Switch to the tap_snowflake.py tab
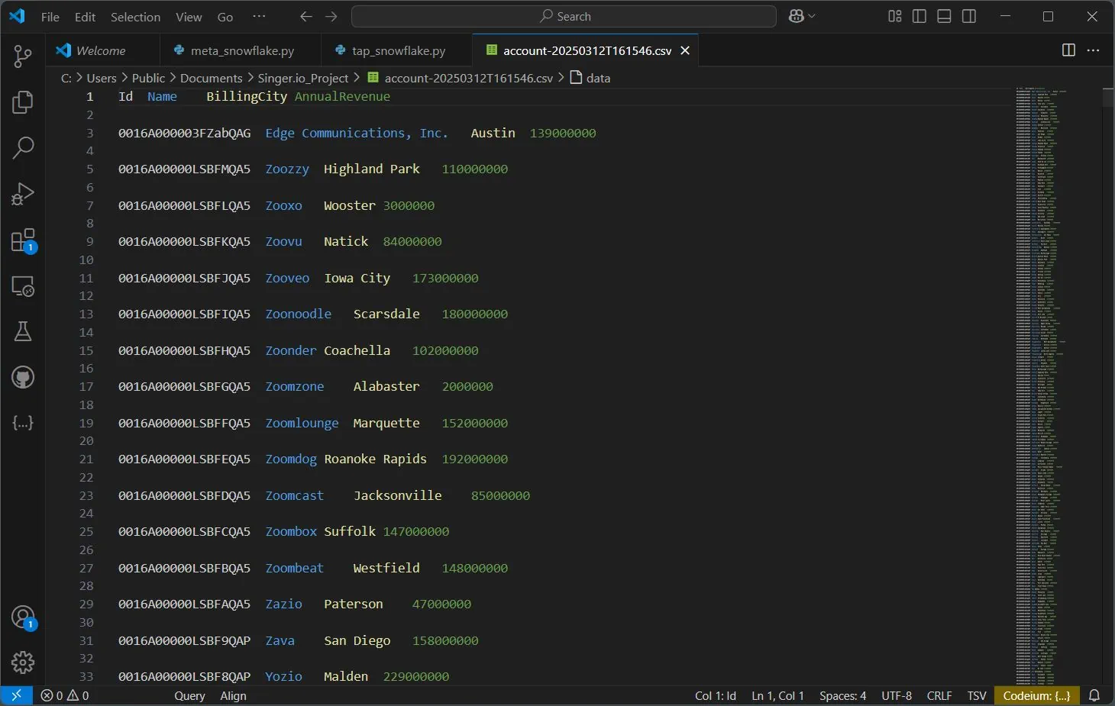 (398, 50)
